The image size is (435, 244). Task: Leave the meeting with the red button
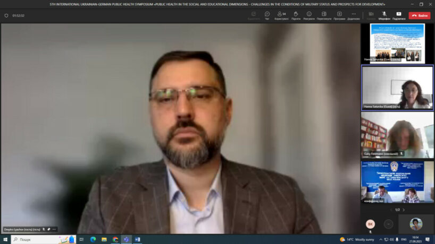[x=420, y=15]
